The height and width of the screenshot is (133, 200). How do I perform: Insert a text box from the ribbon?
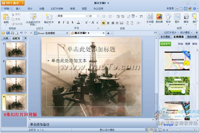tap(150, 16)
